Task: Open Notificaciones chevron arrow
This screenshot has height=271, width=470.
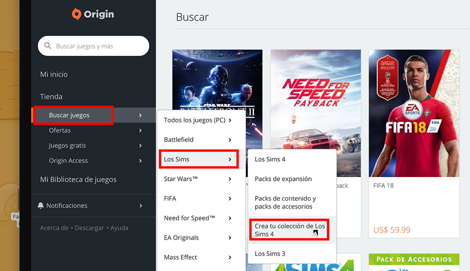Action: pyautogui.click(x=141, y=206)
